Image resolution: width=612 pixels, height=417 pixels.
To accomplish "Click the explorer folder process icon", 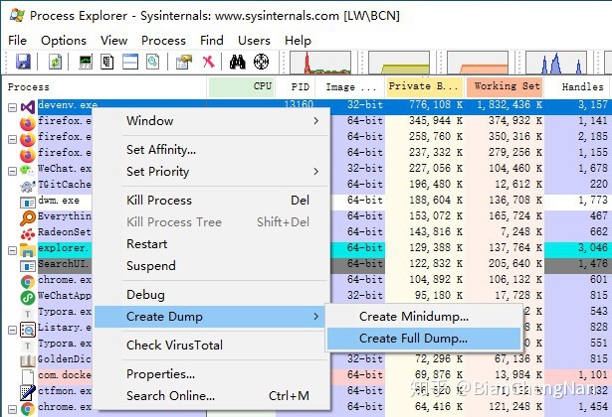I will (28, 250).
